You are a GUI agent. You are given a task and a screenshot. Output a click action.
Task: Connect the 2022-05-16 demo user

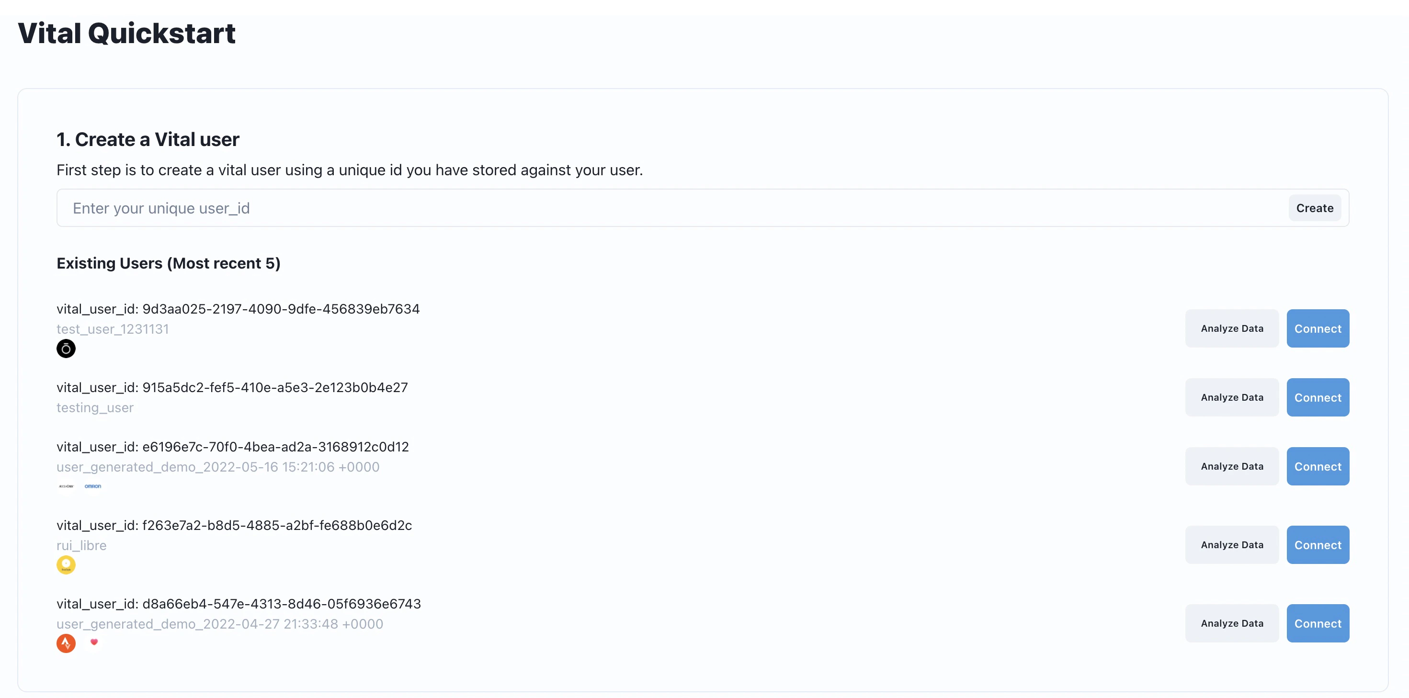coord(1317,466)
